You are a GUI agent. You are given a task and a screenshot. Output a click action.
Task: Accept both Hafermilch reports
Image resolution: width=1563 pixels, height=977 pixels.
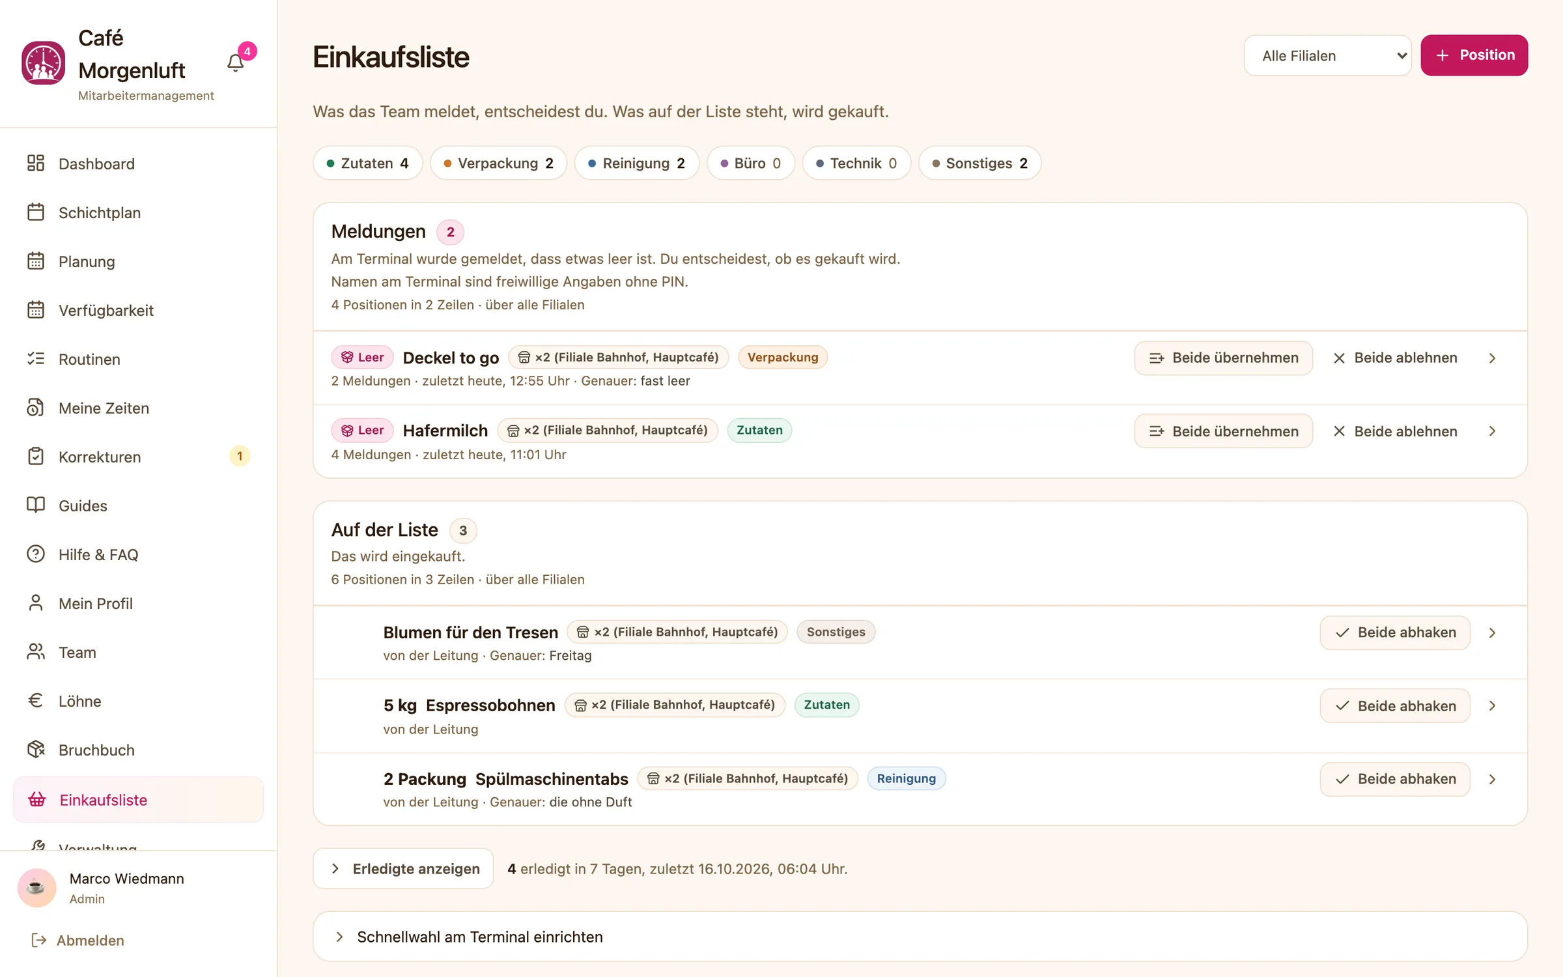(x=1223, y=431)
